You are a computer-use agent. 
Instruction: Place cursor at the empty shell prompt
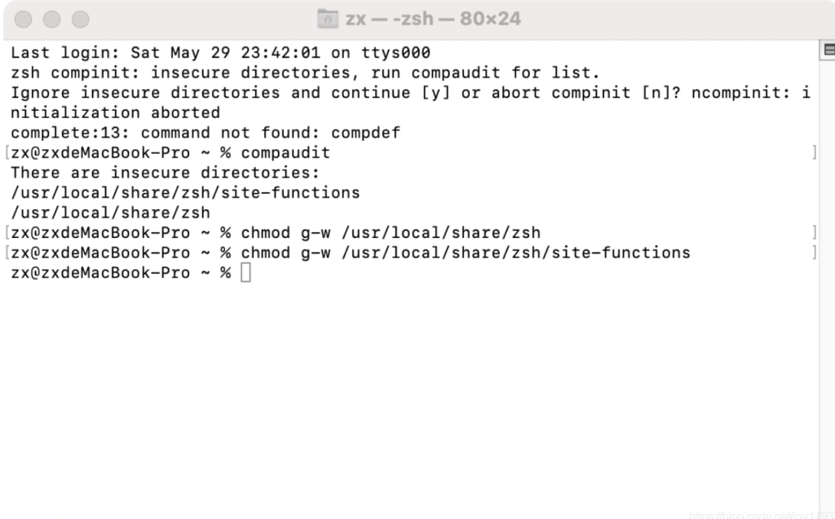coord(244,272)
